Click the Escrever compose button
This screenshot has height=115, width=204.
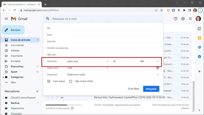point(13,30)
